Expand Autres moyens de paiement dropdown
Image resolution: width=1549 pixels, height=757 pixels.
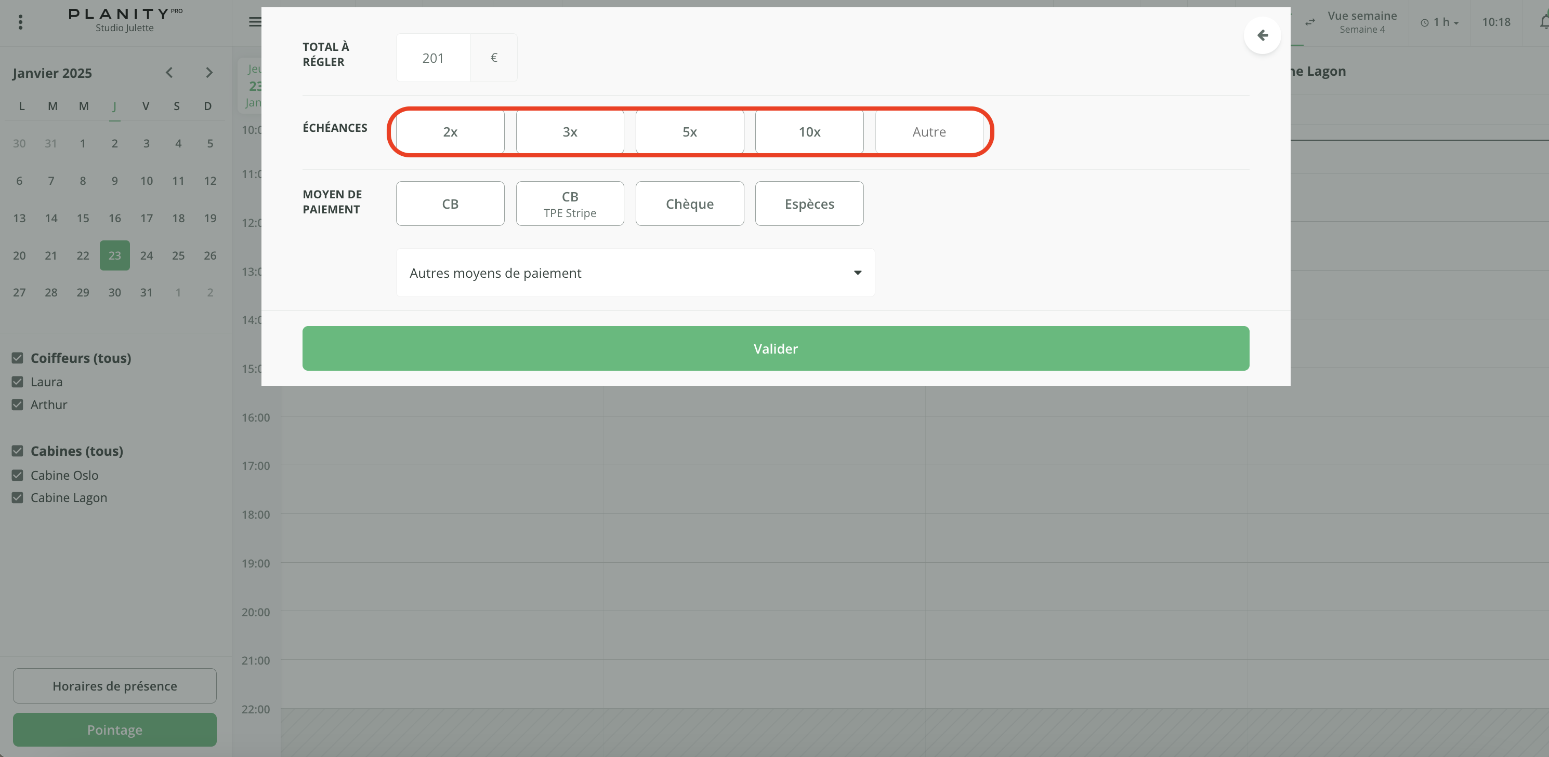[x=635, y=273]
